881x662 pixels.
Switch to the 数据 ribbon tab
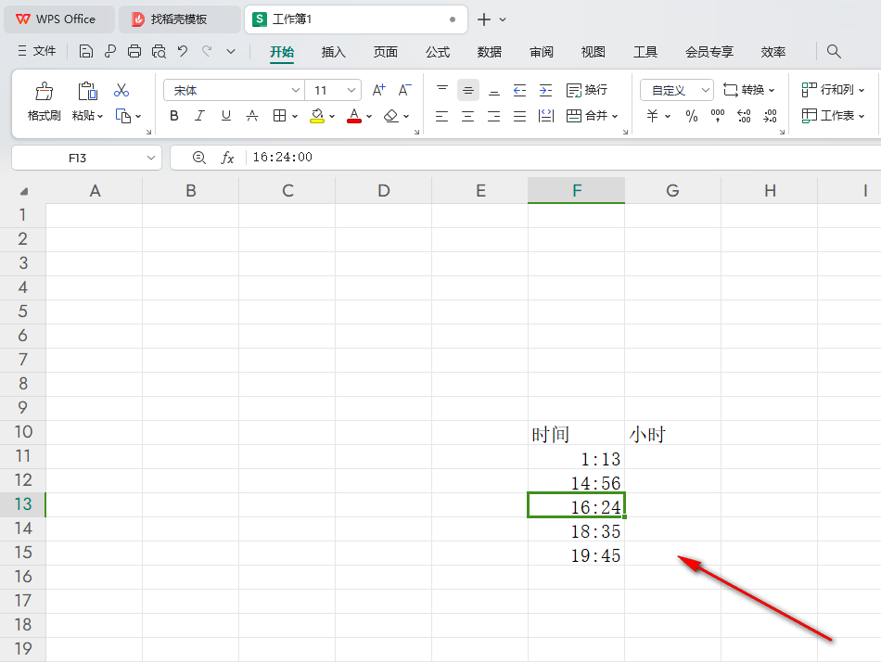[490, 52]
